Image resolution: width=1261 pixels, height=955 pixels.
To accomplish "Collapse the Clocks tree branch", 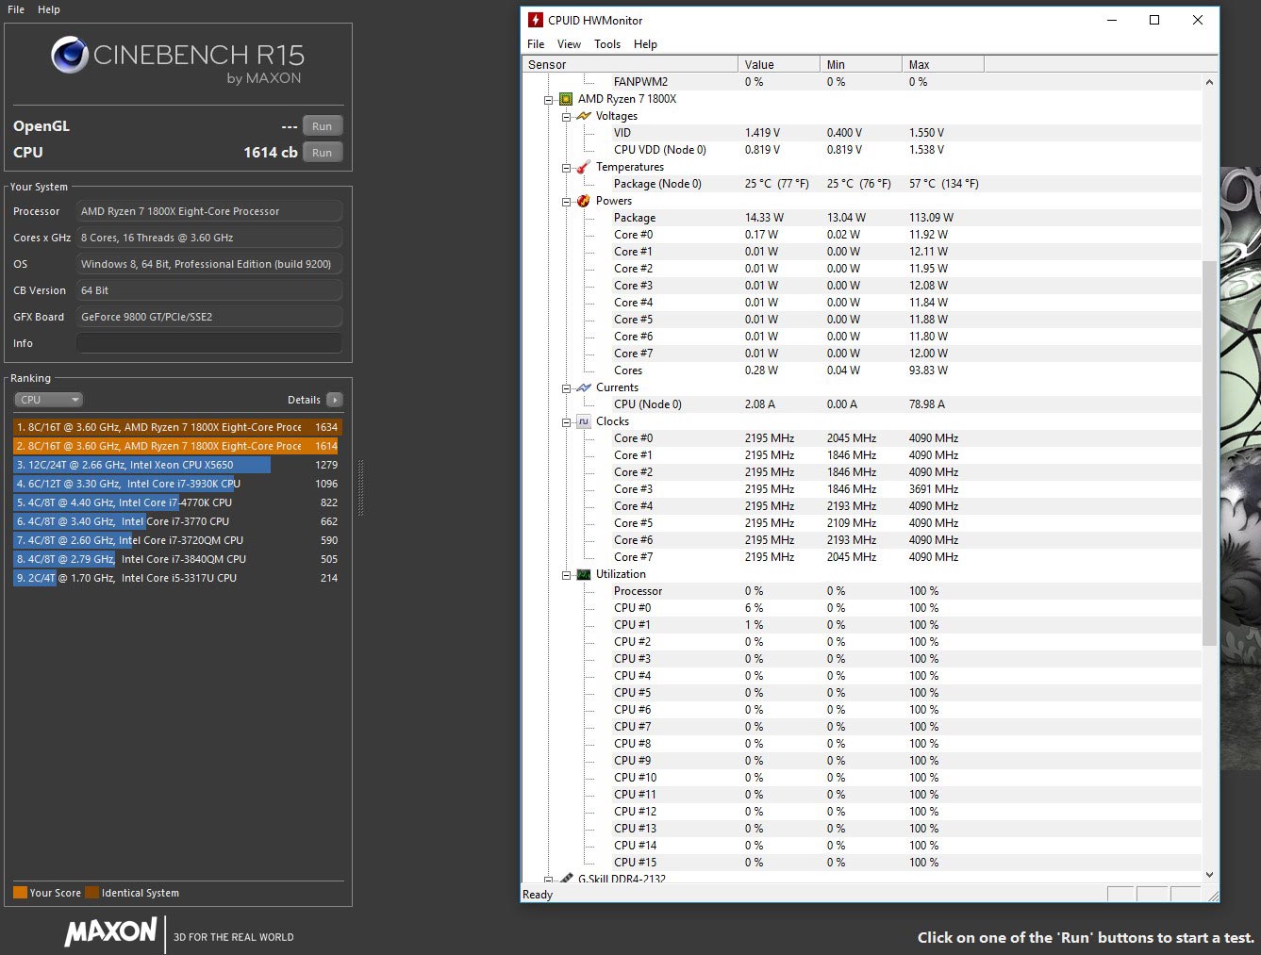I will [566, 421].
